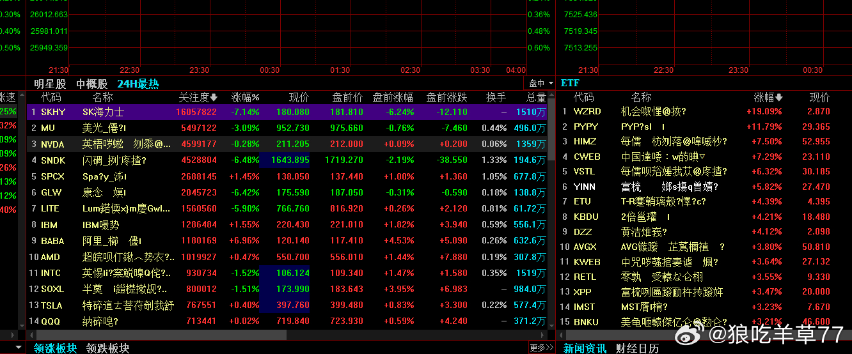Select the YINN ETF row
This screenshot has width=852, height=354.
pos(704,187)
